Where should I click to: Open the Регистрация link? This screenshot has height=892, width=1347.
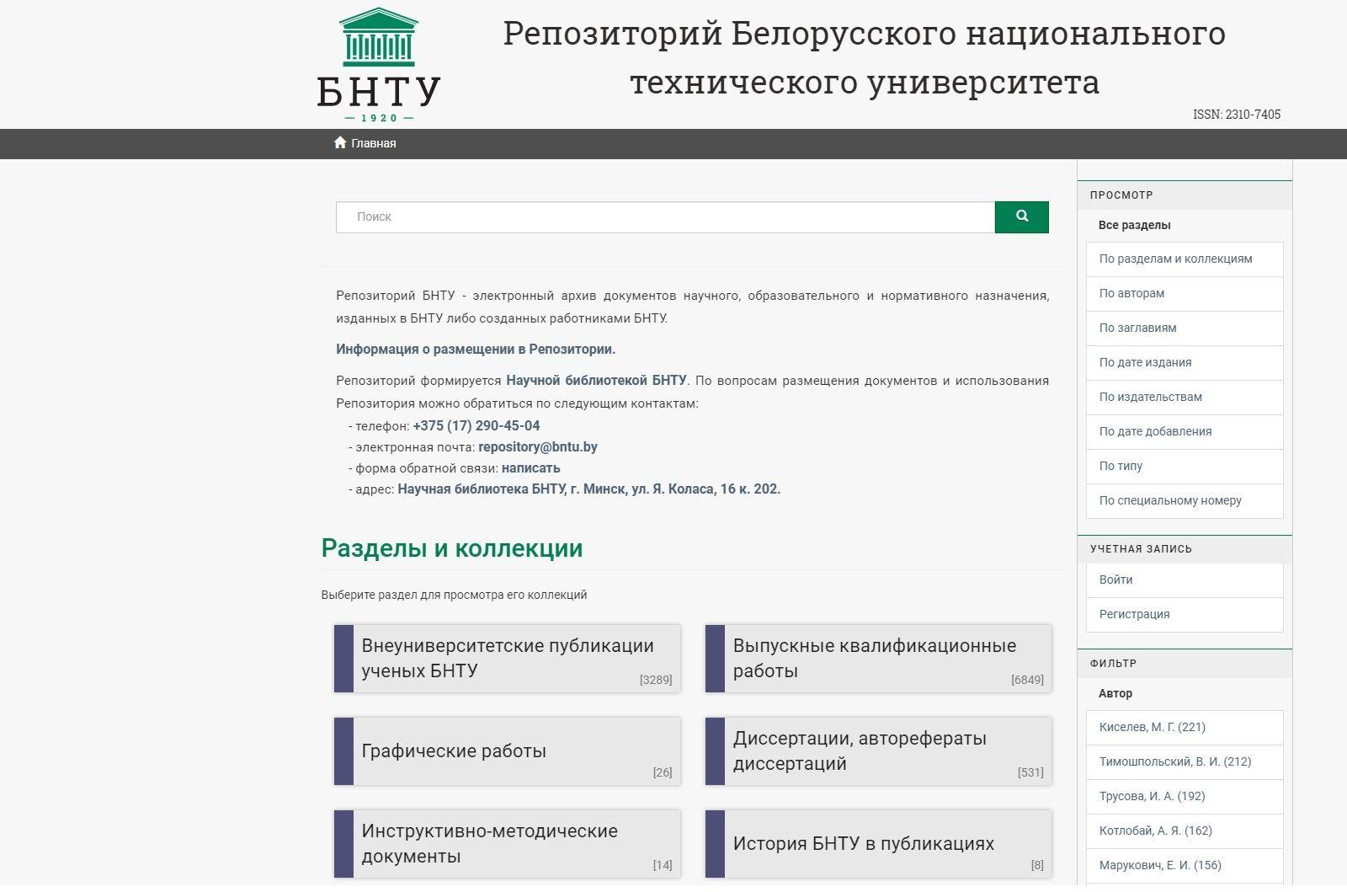pos(1185,614)
